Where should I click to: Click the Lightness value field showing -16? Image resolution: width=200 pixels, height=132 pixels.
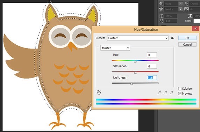[152, 78]
